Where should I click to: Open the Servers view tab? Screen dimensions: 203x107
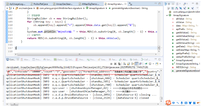(48, 59)
